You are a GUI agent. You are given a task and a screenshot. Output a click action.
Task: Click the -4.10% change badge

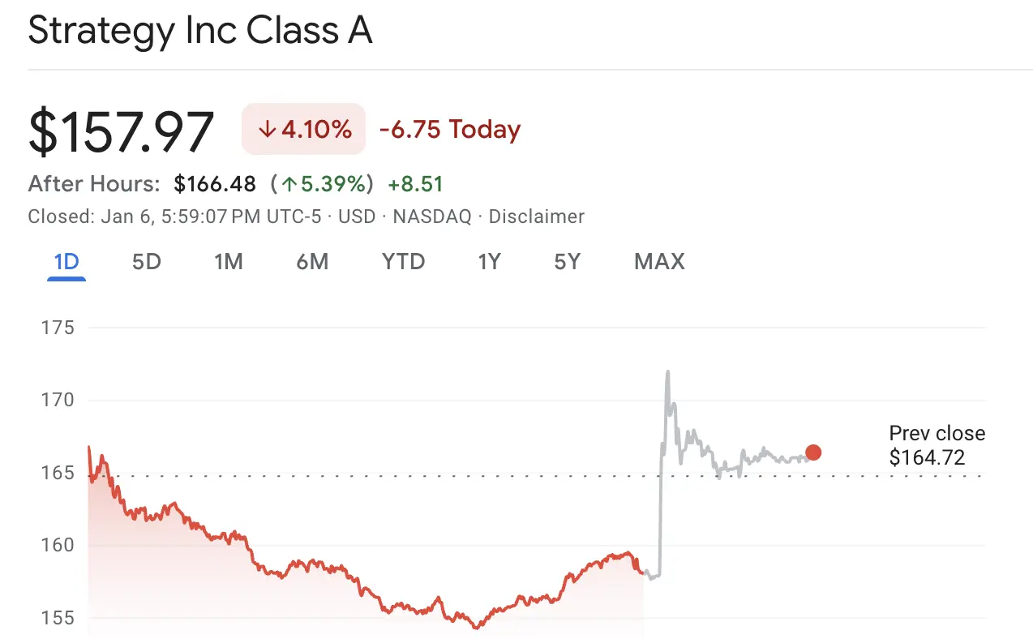pyautogui.click(x=303, y=129)
